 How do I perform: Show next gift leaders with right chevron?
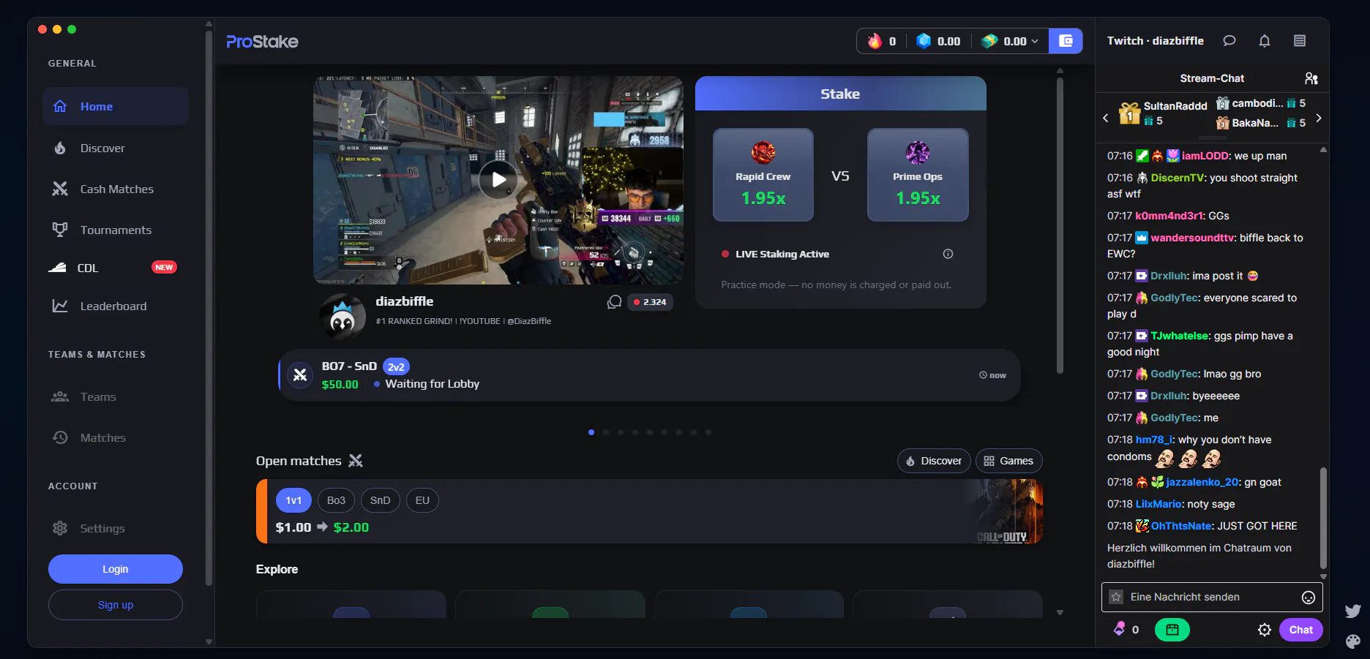click(x=1318, y=118)
